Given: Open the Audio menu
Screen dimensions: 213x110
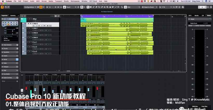Looking at the screenshot, I should click(32, 1).
